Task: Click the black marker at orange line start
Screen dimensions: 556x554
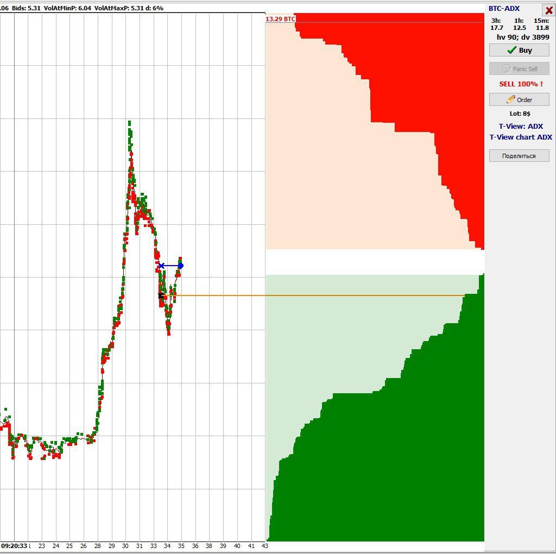Action: click(161, 295)
